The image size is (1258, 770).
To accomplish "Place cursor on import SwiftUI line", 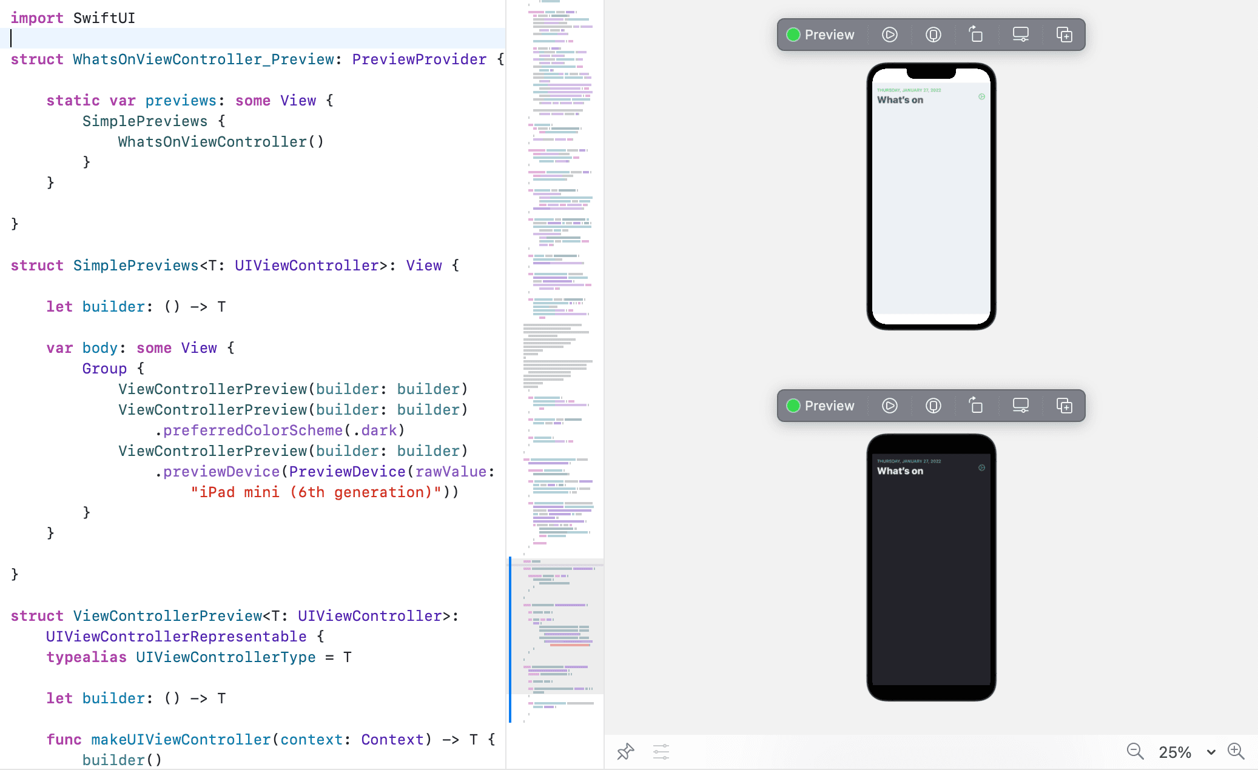I will 73,18.
